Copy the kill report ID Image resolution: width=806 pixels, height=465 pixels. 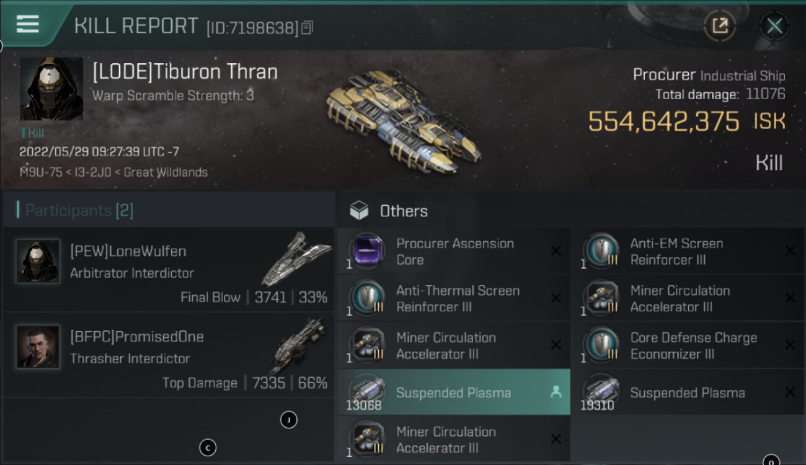[x=308, y=28]
